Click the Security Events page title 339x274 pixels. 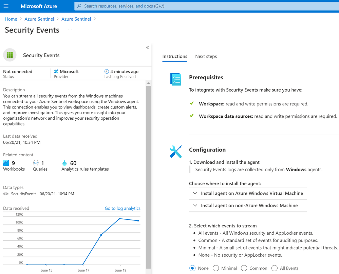[x=32, y=30]
